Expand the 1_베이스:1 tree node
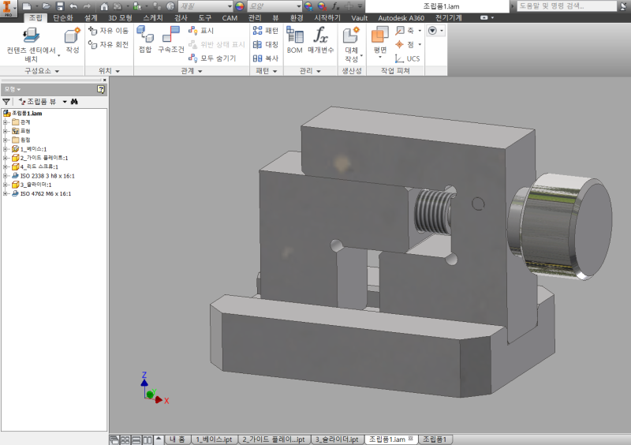 pos(6,148)
